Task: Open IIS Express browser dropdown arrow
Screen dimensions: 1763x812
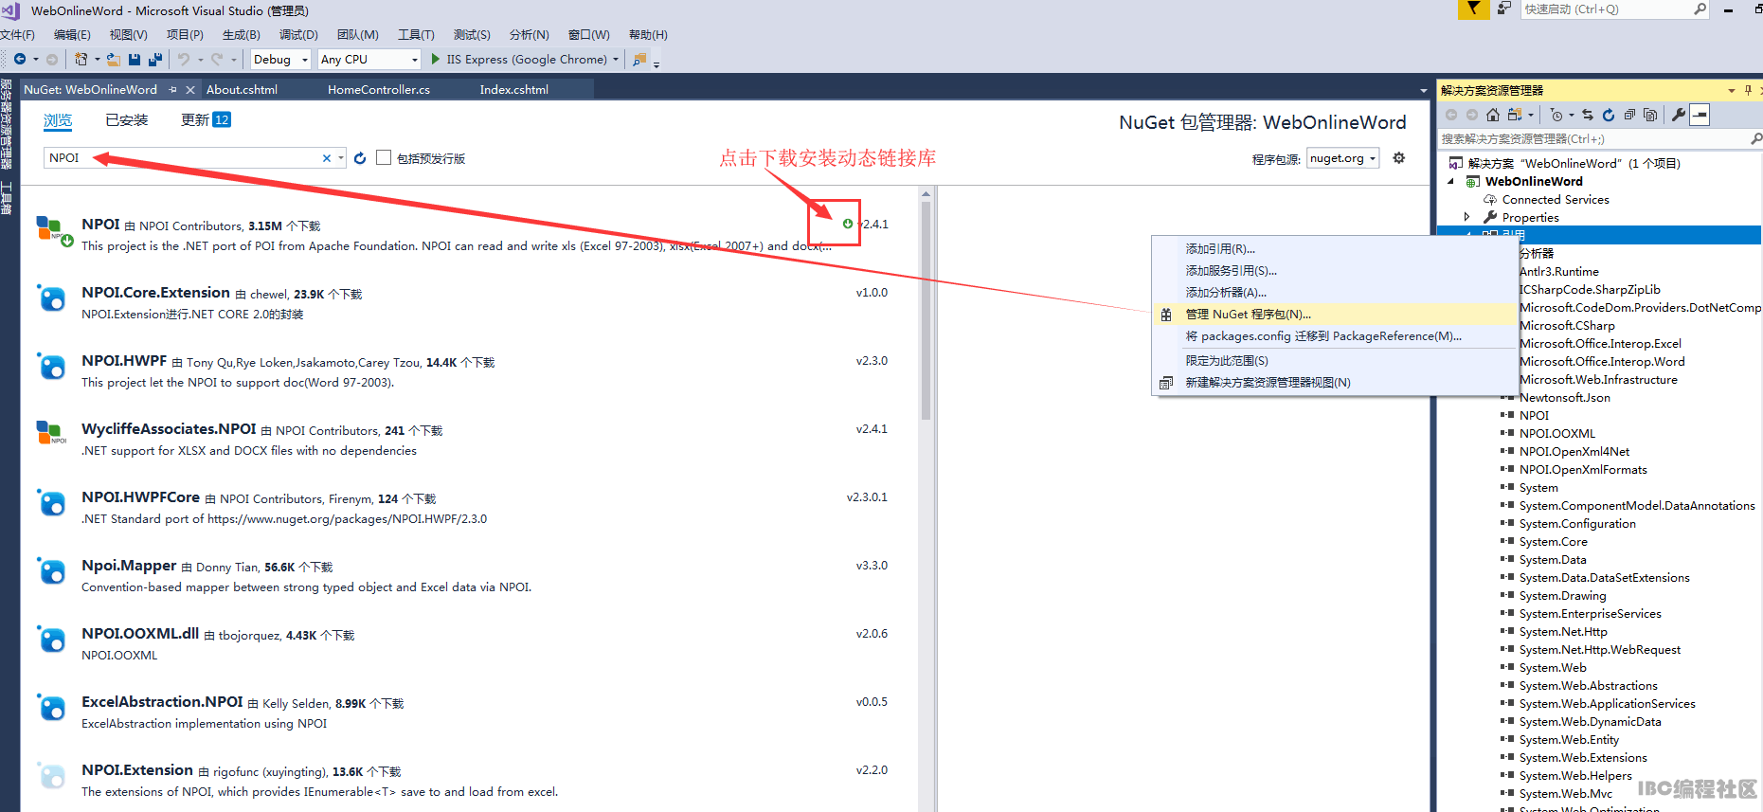Action: coord(616,60)
